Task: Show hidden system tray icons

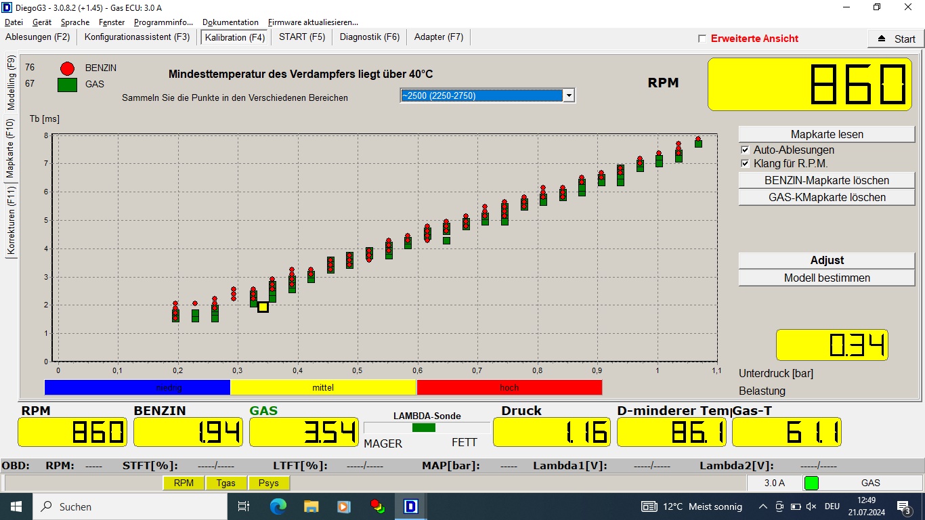Action: (x=763, y=506)
